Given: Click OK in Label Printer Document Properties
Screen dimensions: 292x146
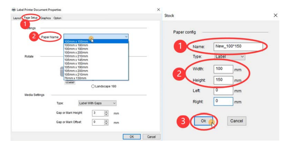Looking at the screenshot, I should (132, 137).
